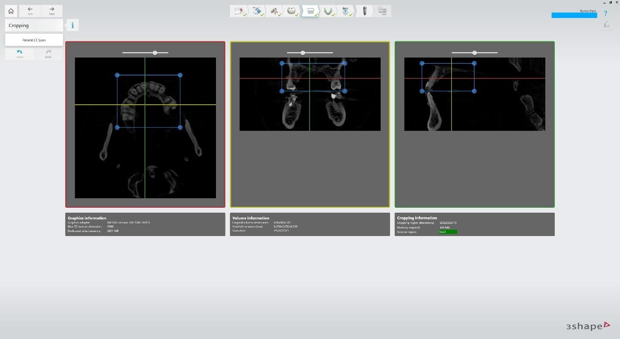The height and width of the screenshot is (339, 620).
Task: Go to the Home screen
Action: pos(11,11)
